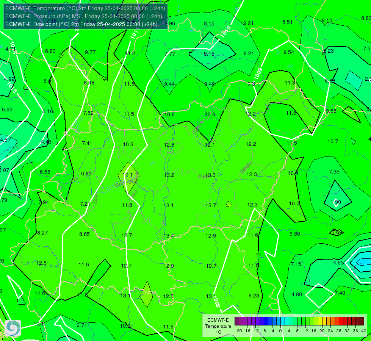Click the 8.21 temperature value

249,53
